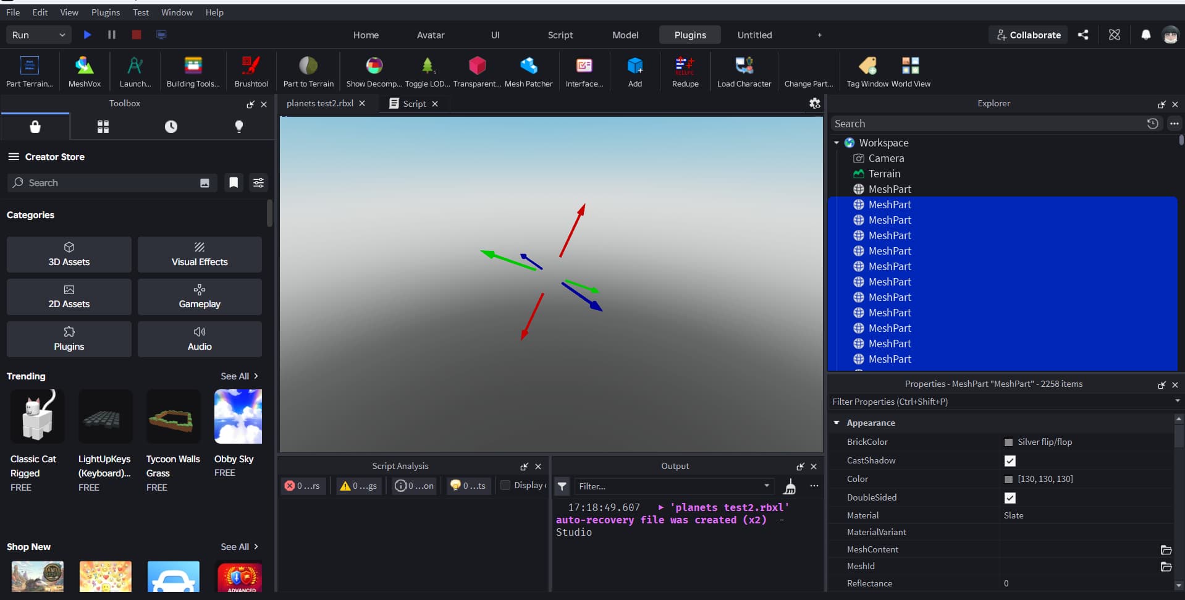
Task: Open the Interface tools plugin
Action: (x=584, y=72)
